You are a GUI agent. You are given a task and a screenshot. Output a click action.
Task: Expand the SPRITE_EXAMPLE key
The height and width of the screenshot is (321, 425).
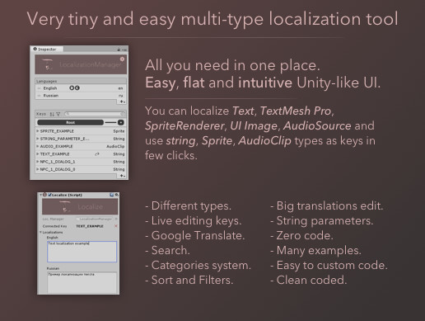click(x=38, y=131)
